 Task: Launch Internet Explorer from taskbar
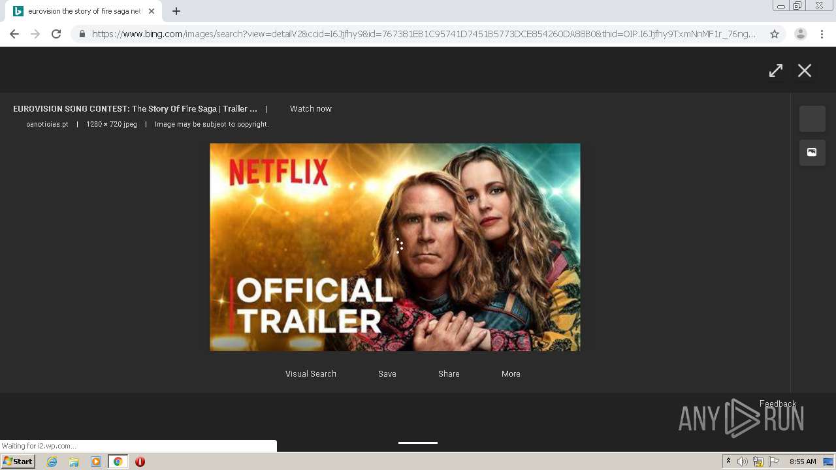52,462
